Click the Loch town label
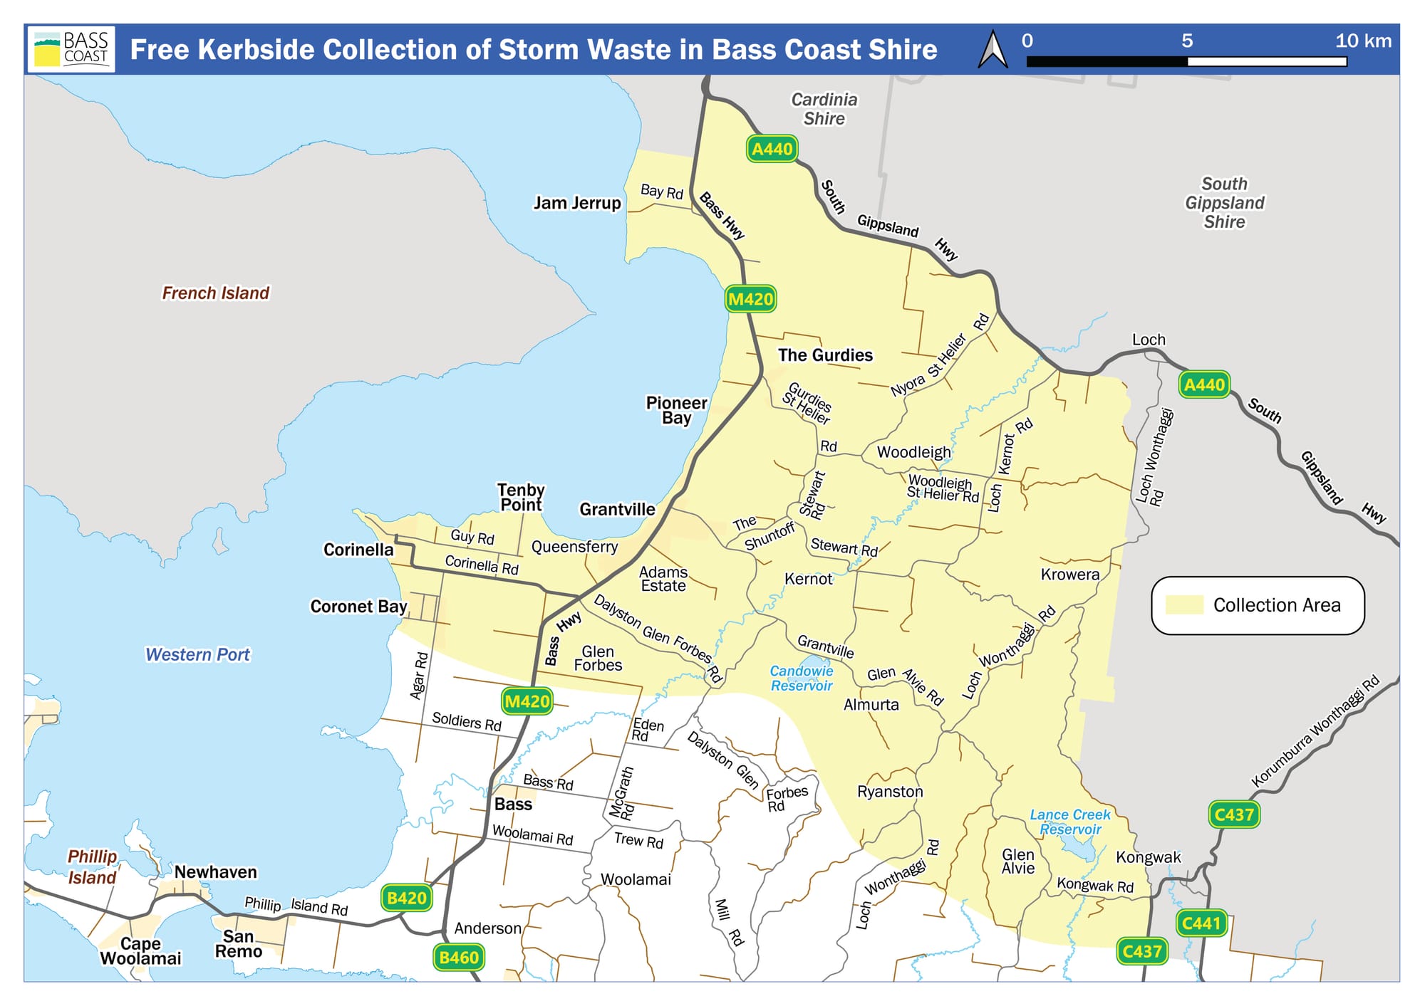Image resolution: width=1425 pixels, height=1006 pixels. (1149, 340)
